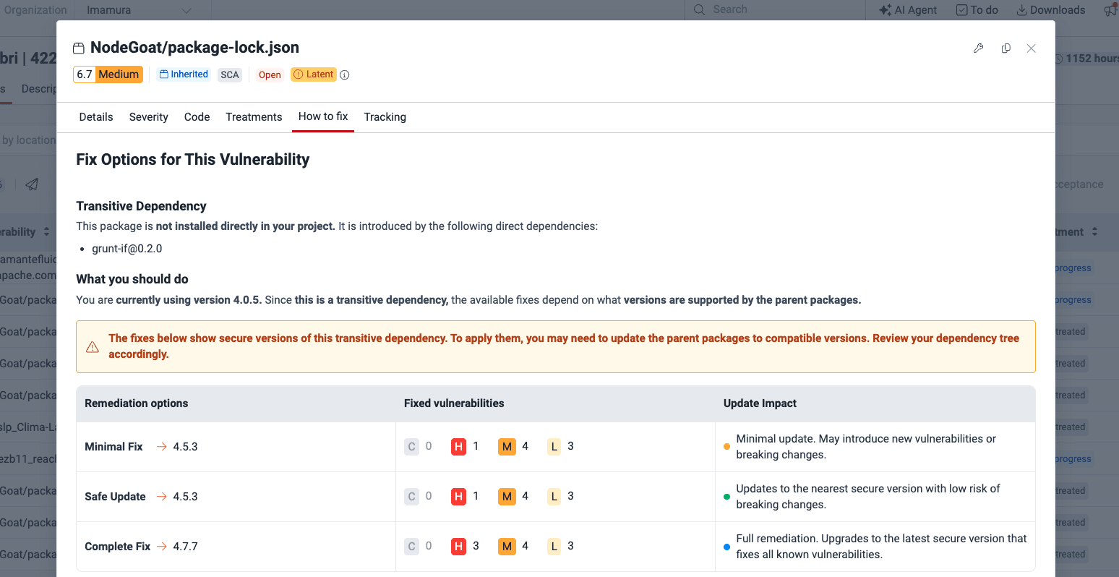Open Downloads in the top bar
The height and width of the screenshot is (577, 1119).
1050,10
